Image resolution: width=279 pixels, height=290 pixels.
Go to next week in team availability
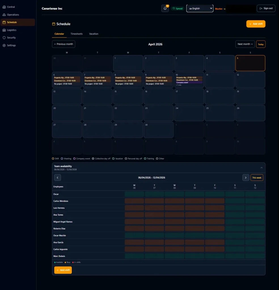tap(246, 177)
